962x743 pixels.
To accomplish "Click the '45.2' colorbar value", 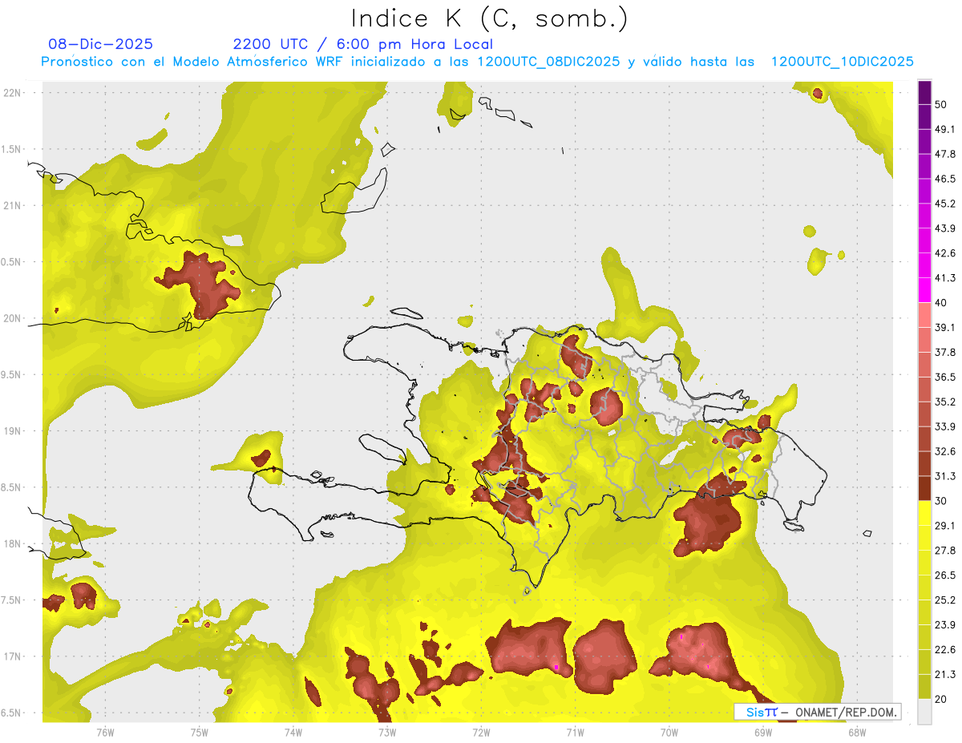I will pyautogui.click(x=944, y=204).
